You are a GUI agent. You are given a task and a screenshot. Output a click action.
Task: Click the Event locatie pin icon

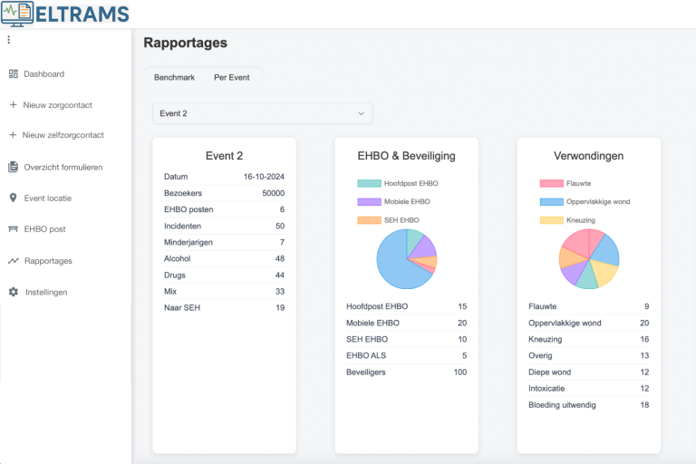click(13, 198)
